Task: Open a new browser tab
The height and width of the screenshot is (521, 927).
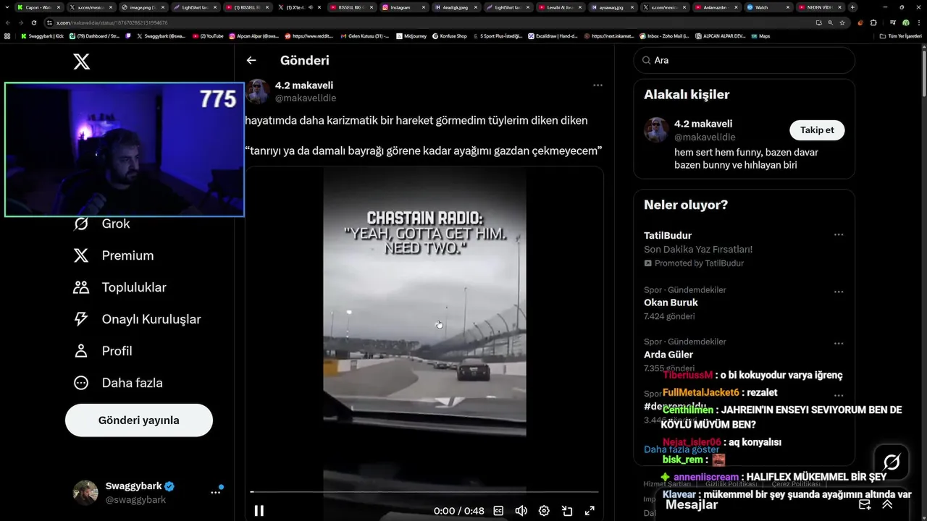Action: (852, 7)
